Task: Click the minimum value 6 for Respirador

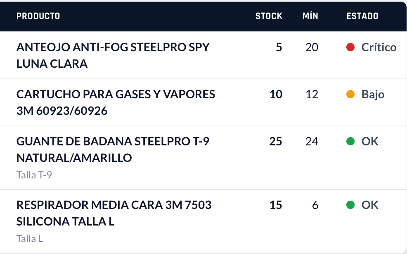Action: (x=315, y=205)
